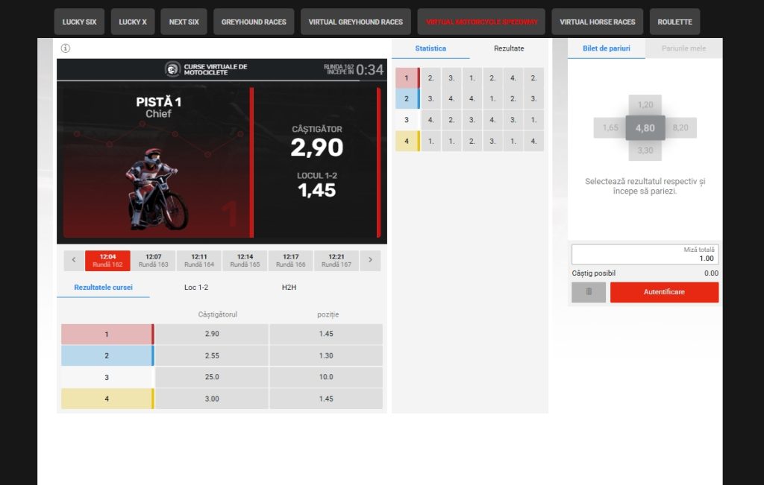The image size is (764, 485).
Task: Select round 12:07 Rundă 163
Action: pyautogui.click(x=154, y=261)
